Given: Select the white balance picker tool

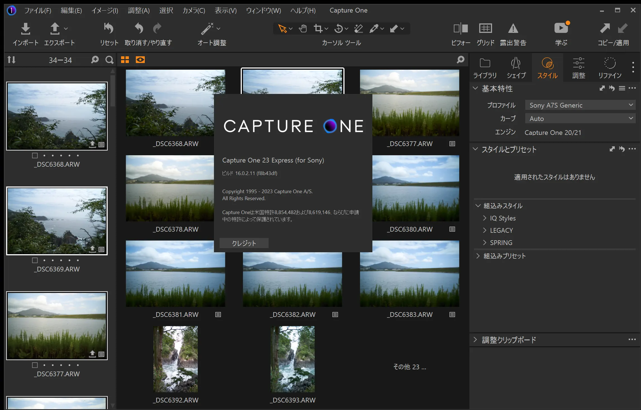Looking at the screenshot, I should coord(374,28).
